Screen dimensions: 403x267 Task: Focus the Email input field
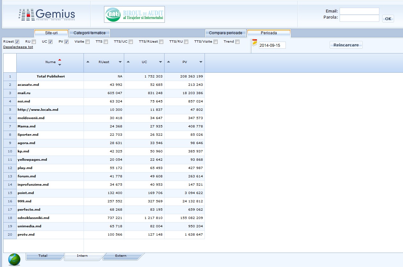[x=359, y=11]
